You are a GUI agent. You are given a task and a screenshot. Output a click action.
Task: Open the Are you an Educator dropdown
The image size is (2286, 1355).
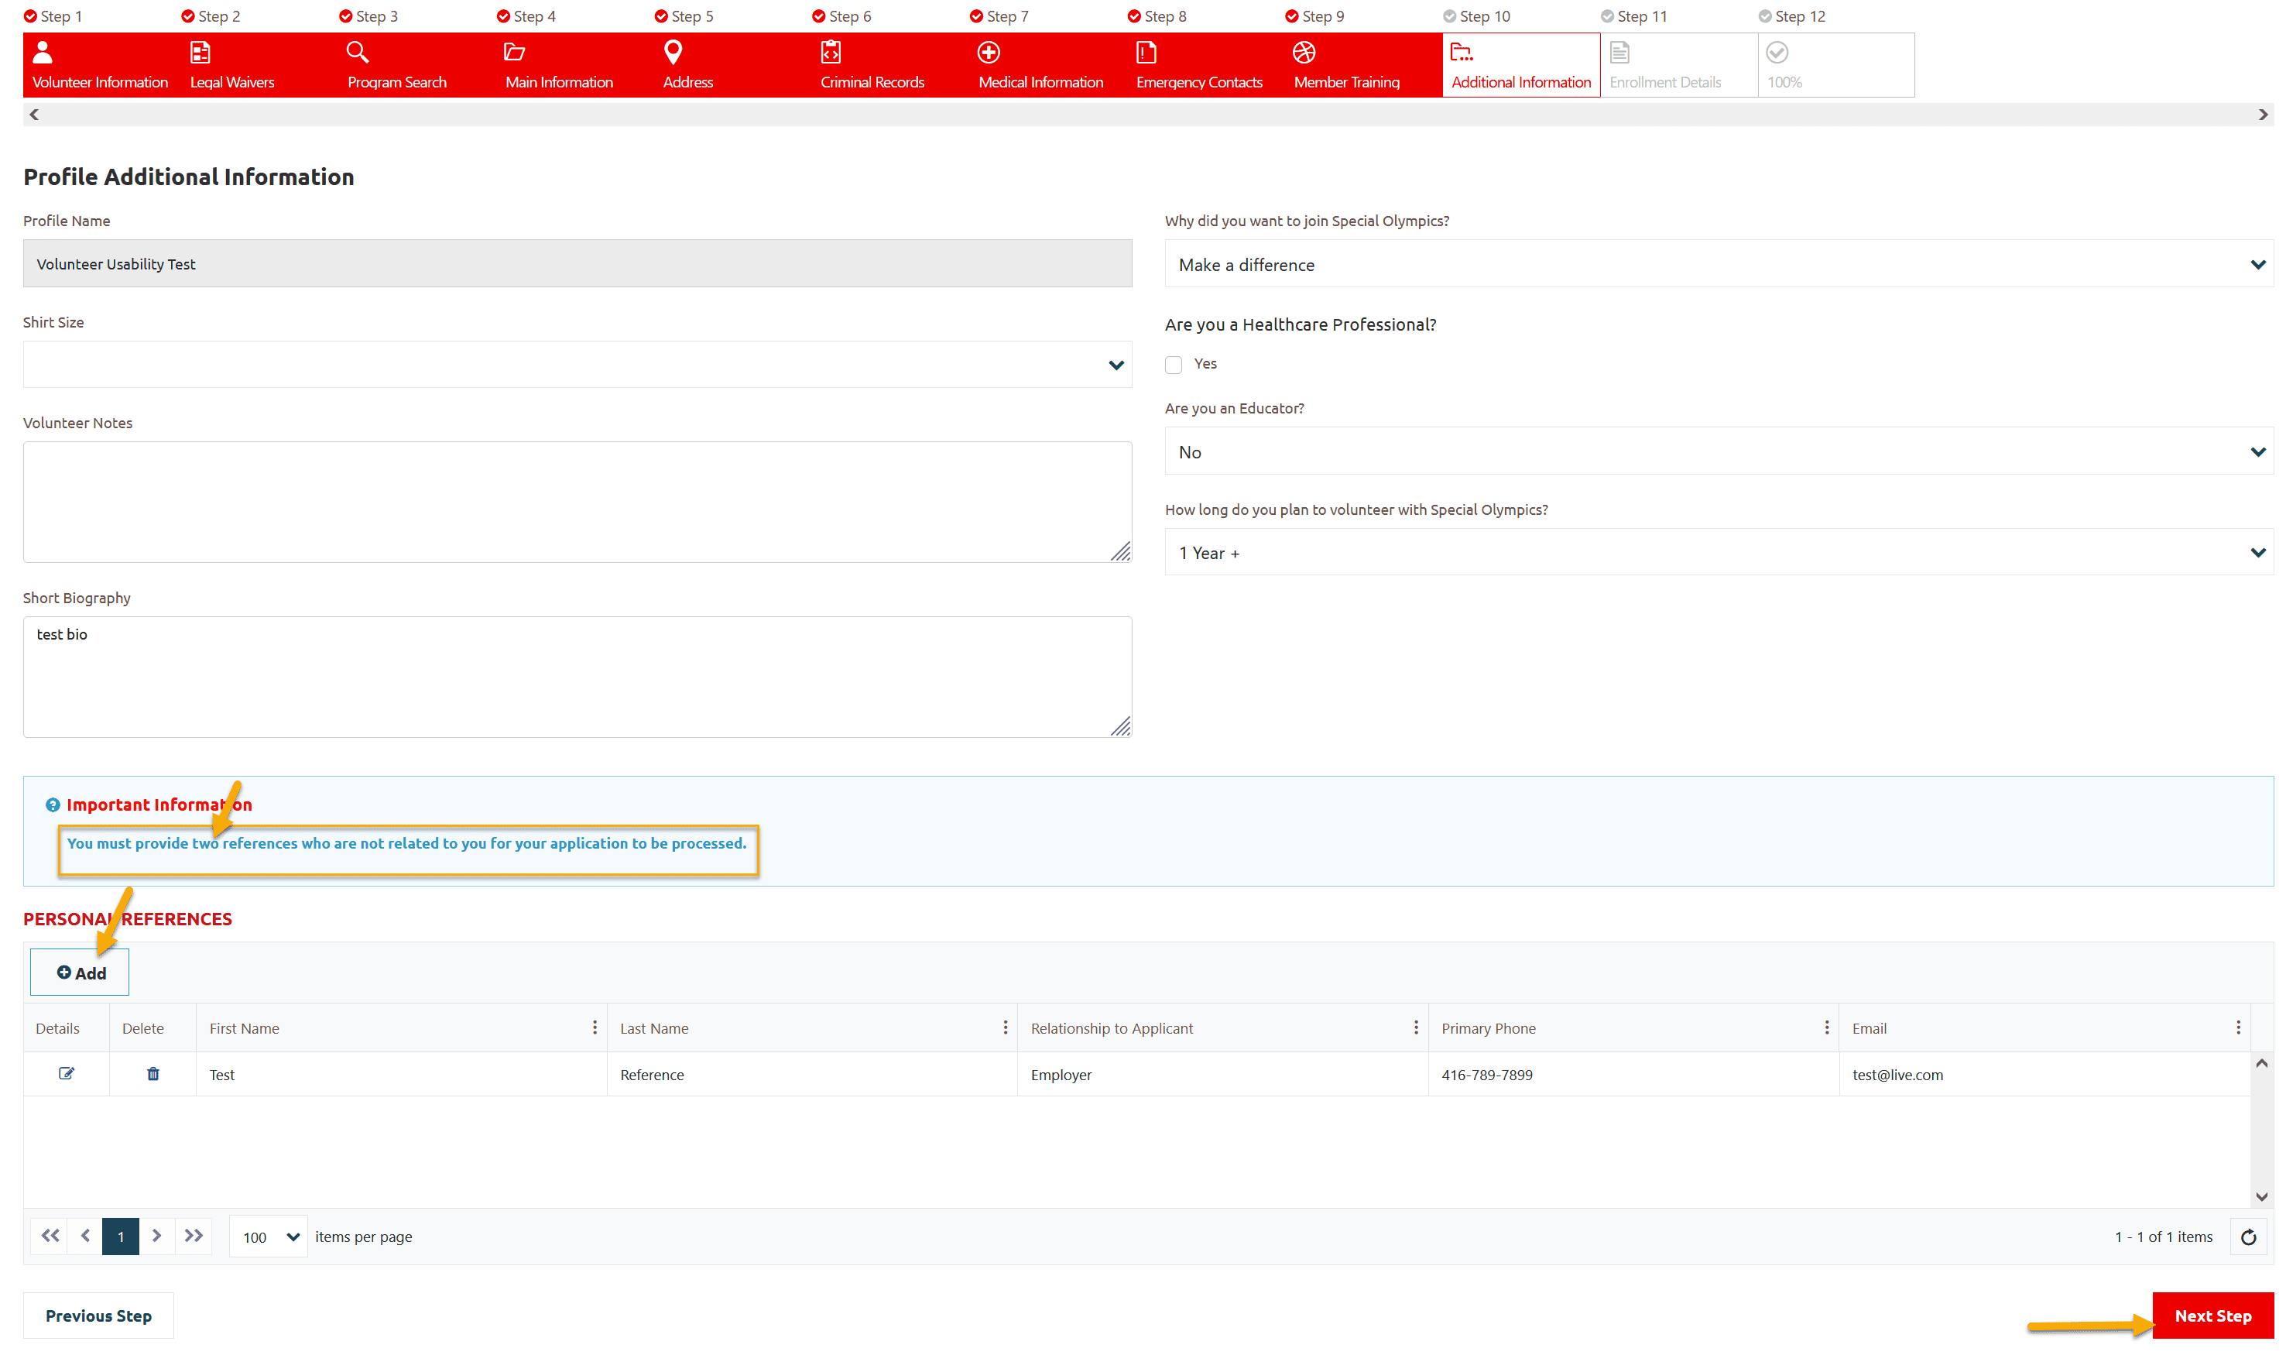(x=1718, y=451)
